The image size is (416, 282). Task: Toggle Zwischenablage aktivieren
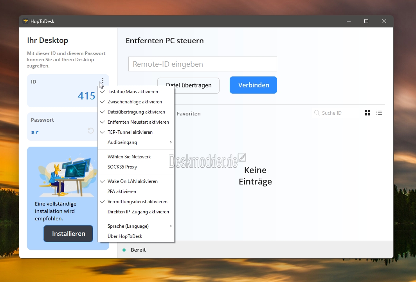click(x=136, y=101)
